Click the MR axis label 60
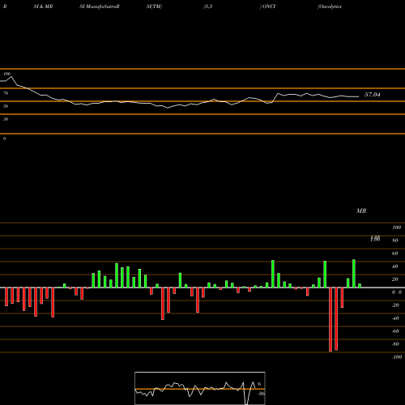The image size is (405, 405). click(395, 254)
